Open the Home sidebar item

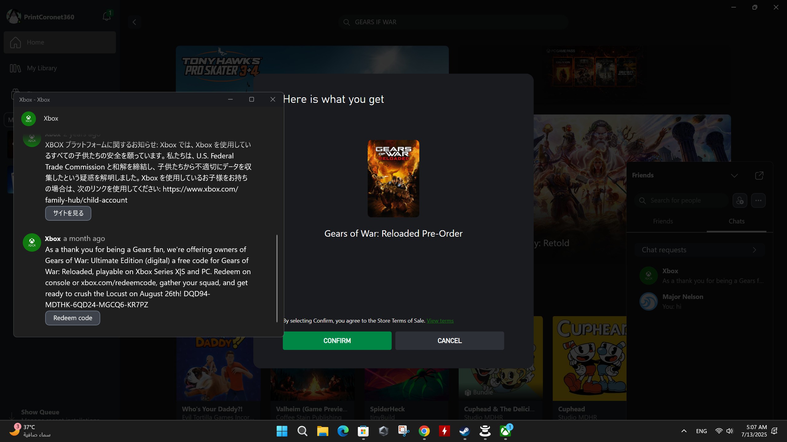coord(60,42)
